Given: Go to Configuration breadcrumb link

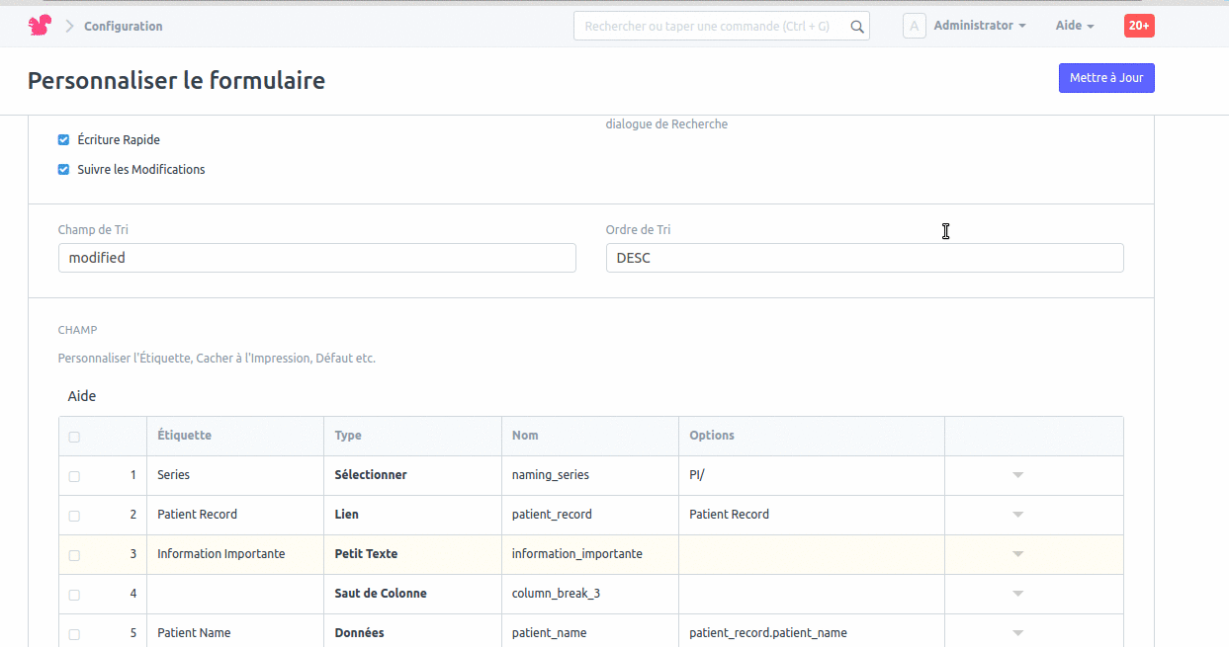Looking at the screenshot, I should [123, 27].
